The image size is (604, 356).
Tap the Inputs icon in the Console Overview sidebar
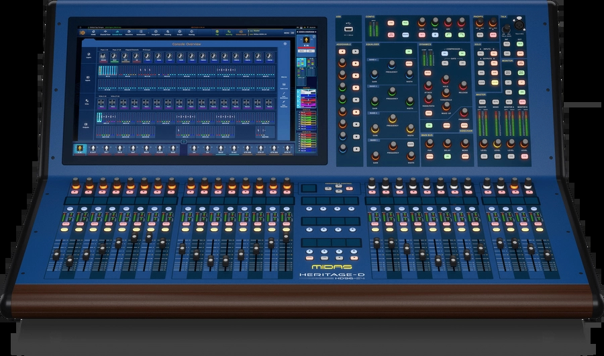click(x=88, y=79)
